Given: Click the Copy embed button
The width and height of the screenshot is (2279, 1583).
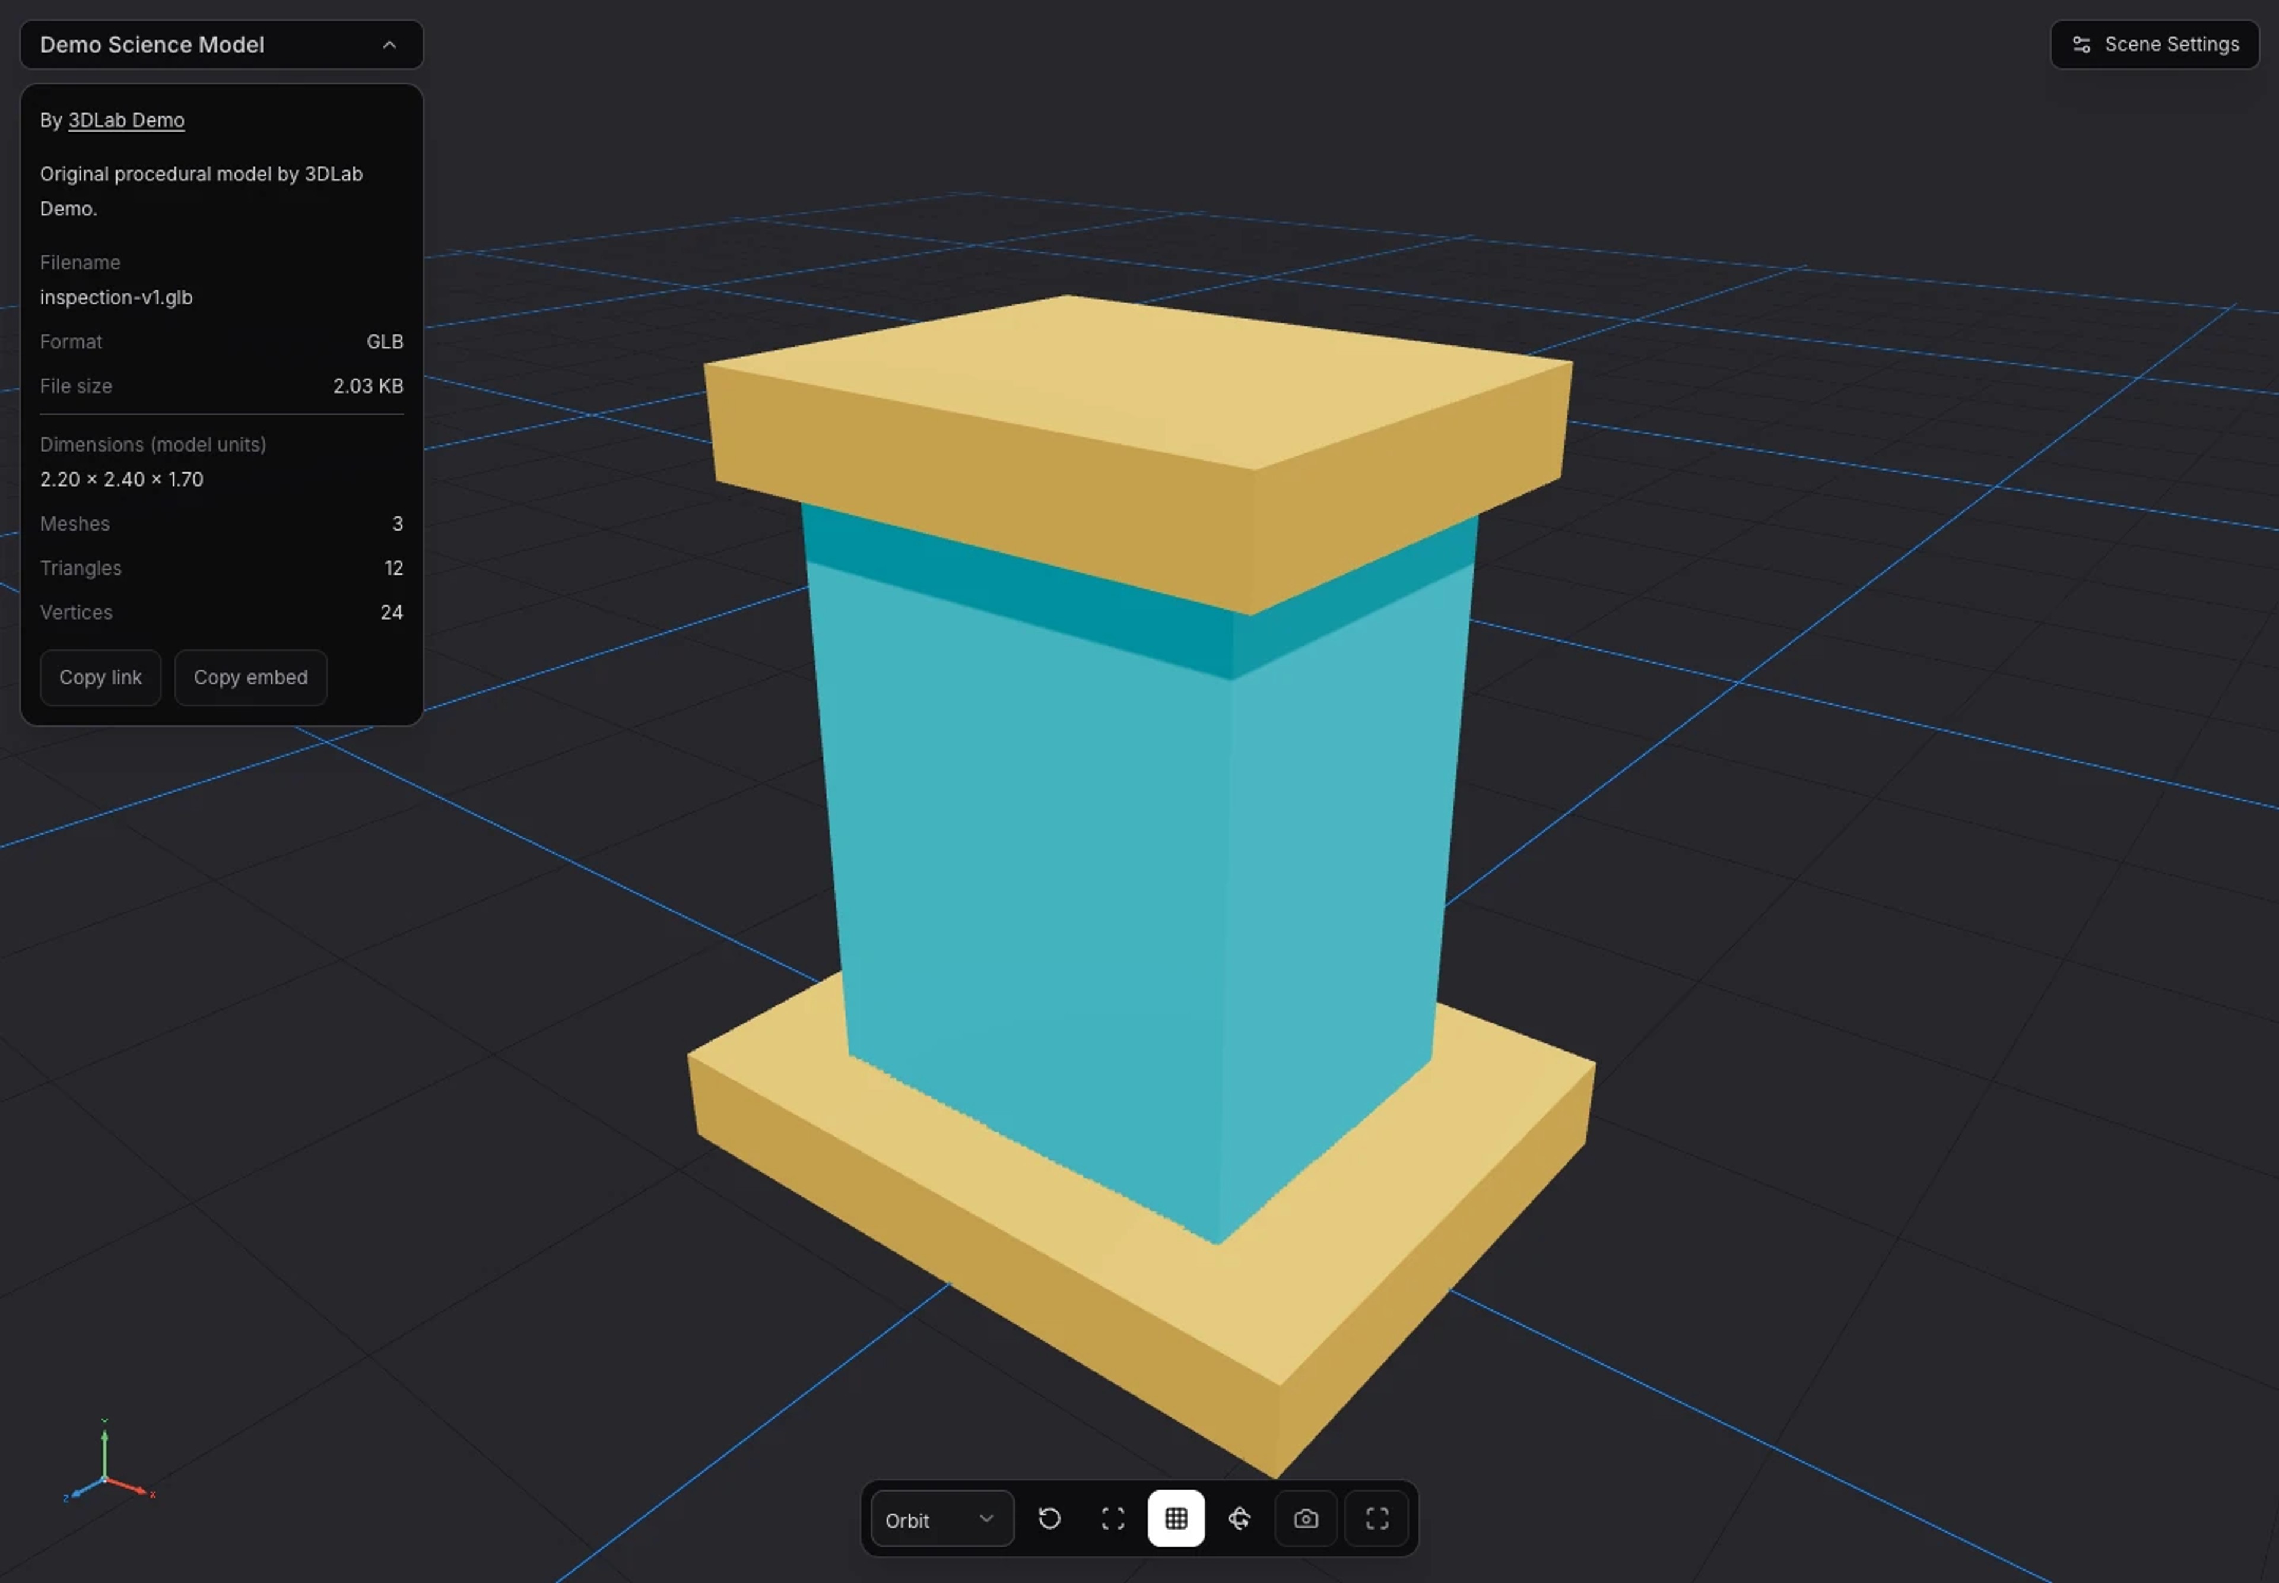Looking at the screenshot, I should pyautogui.click(x=251, y=677).
